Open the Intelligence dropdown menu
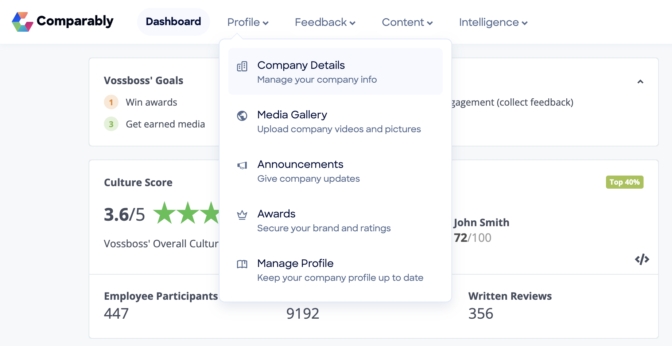The width and height of the screenshot is (672, 346). click(493, 22)
